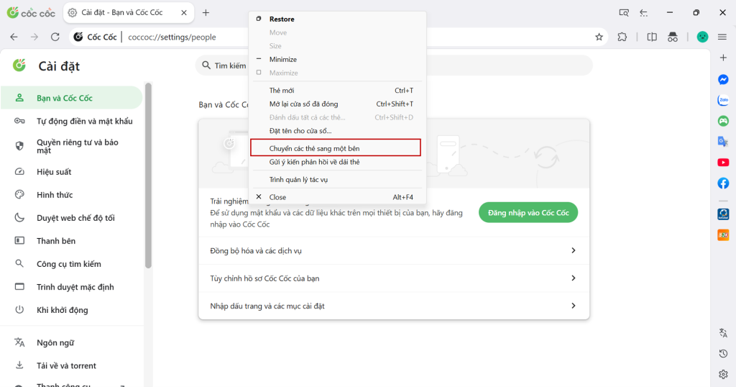
Task: Click the green profile avatar icon
Action: pyautogui.click(x=702, y=37)
